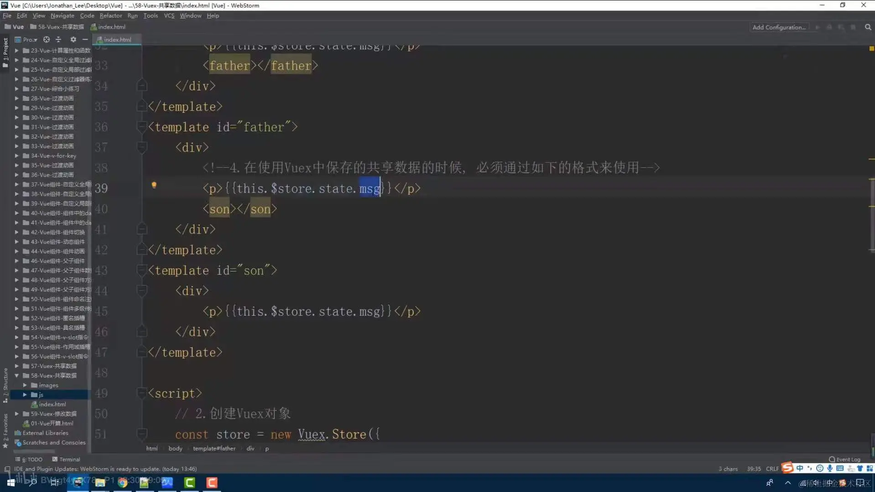The width and height of the screenshot is (875, 492).
Task: Open the WebStorm update notification
Action: click(x=105, y=469)
